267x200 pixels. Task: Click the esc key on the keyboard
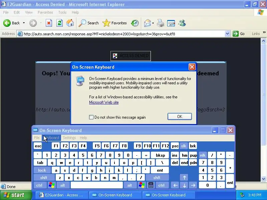pyautogui.click(x=38, y=146)
